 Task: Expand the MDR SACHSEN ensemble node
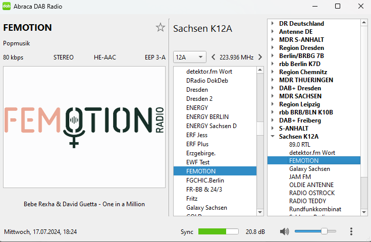[273, 96]
